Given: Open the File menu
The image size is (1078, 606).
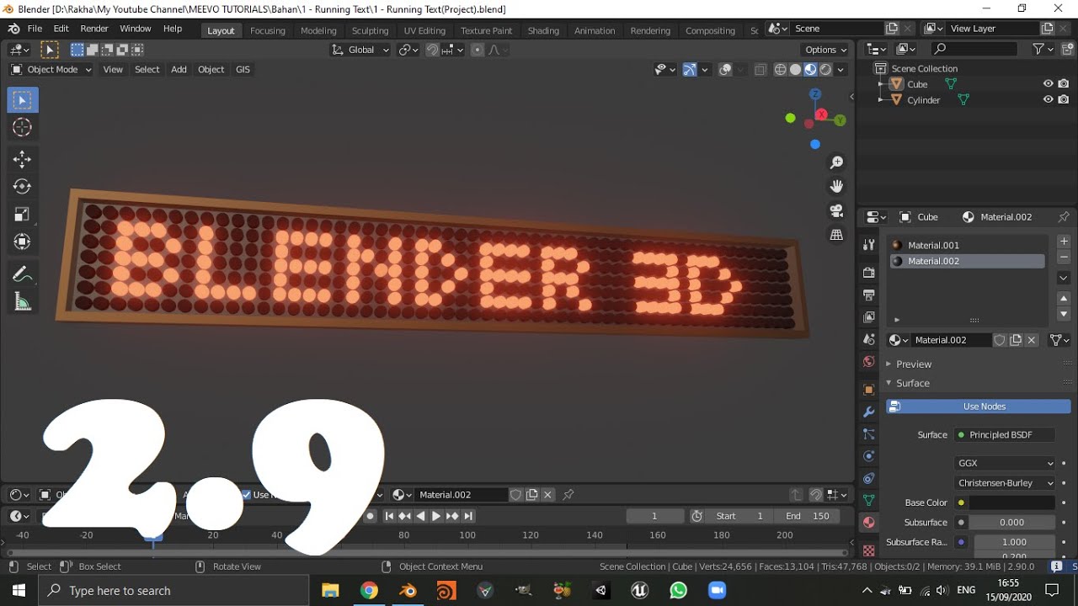Looking at the screenshot, I should (35, 29).
